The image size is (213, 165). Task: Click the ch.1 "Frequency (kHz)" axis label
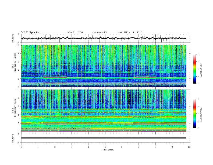coord(15,63)
